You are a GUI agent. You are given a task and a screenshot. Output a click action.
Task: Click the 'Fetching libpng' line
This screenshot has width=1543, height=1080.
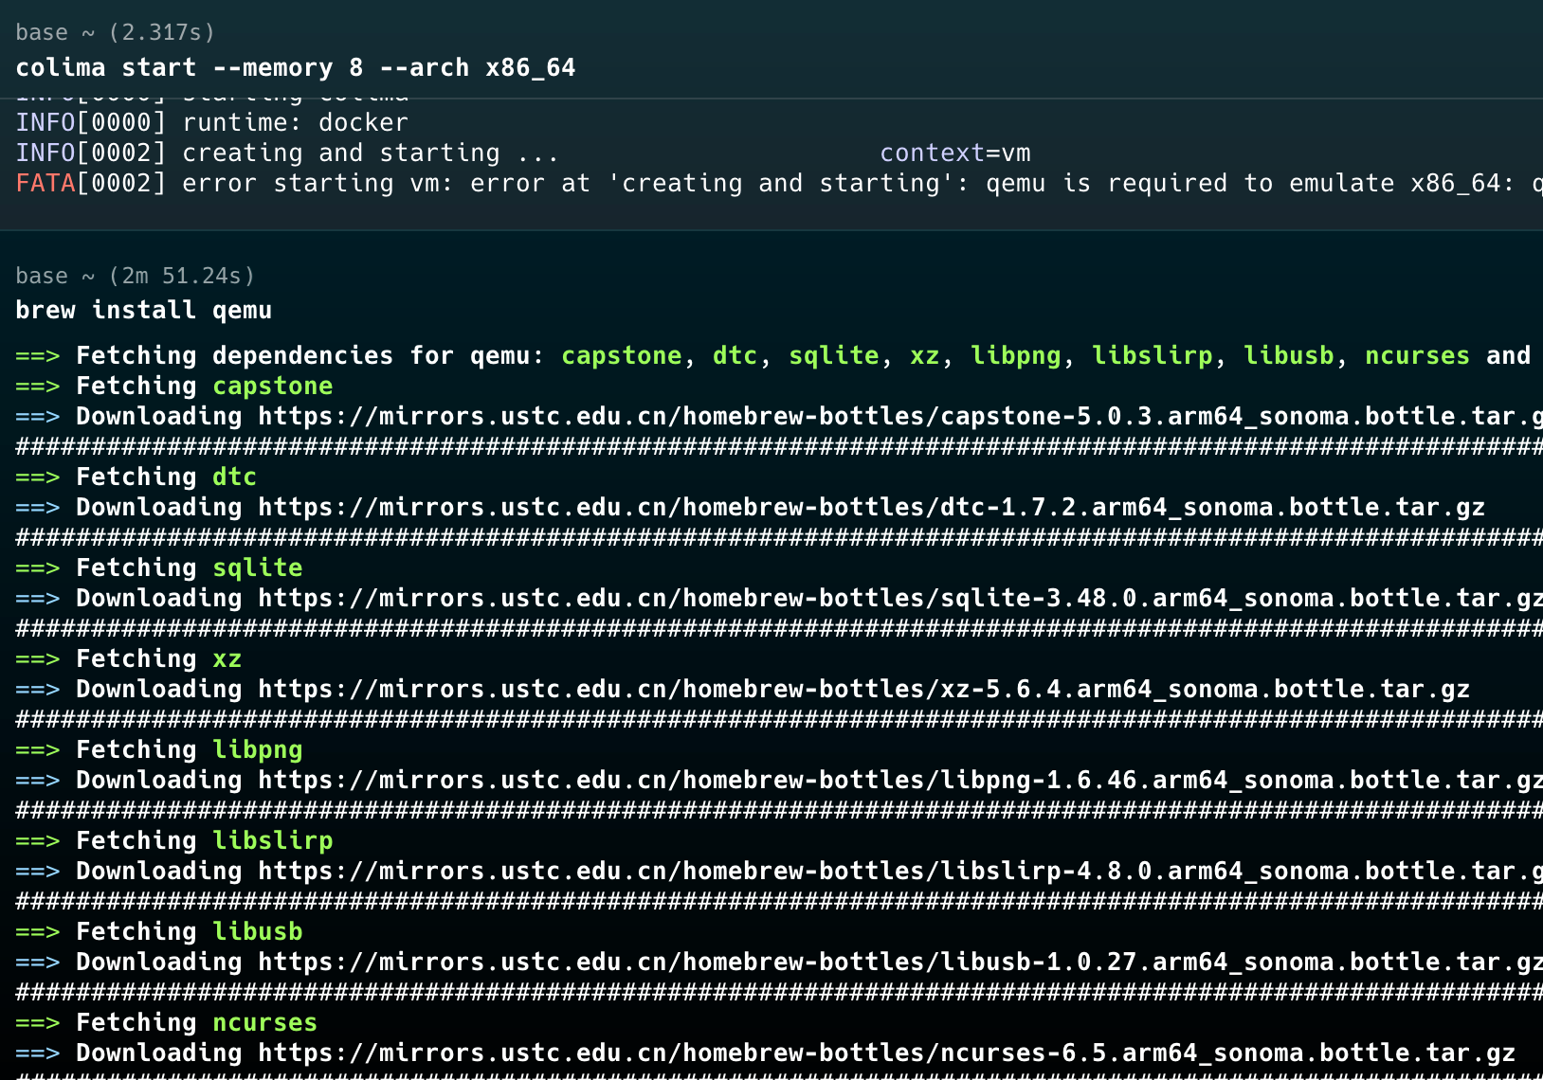tap(159, 749)
